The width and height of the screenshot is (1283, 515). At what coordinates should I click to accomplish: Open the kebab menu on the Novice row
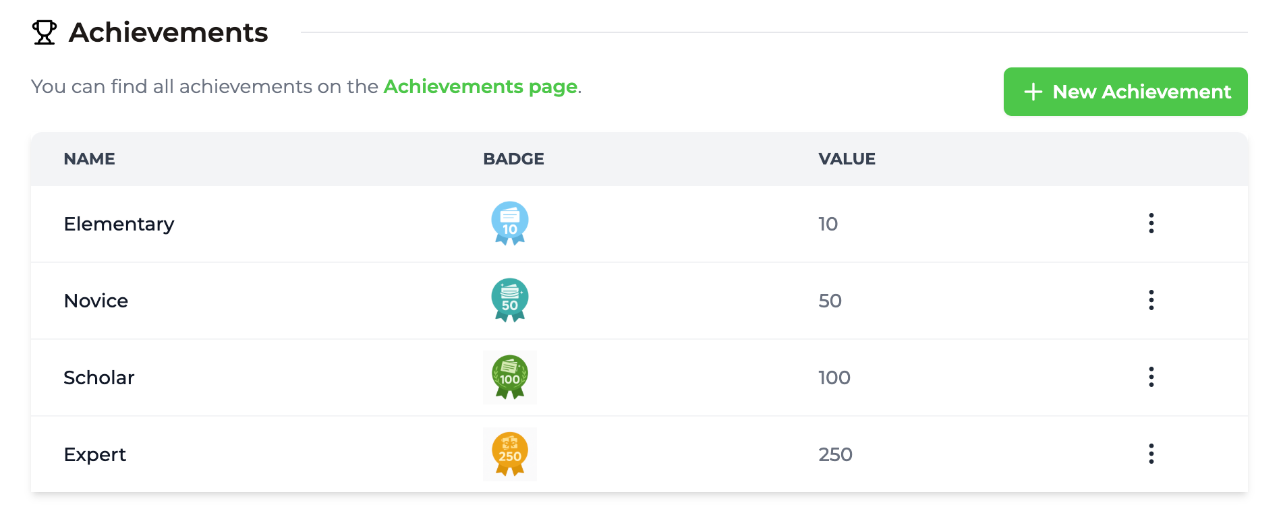tap(1151, 301)
